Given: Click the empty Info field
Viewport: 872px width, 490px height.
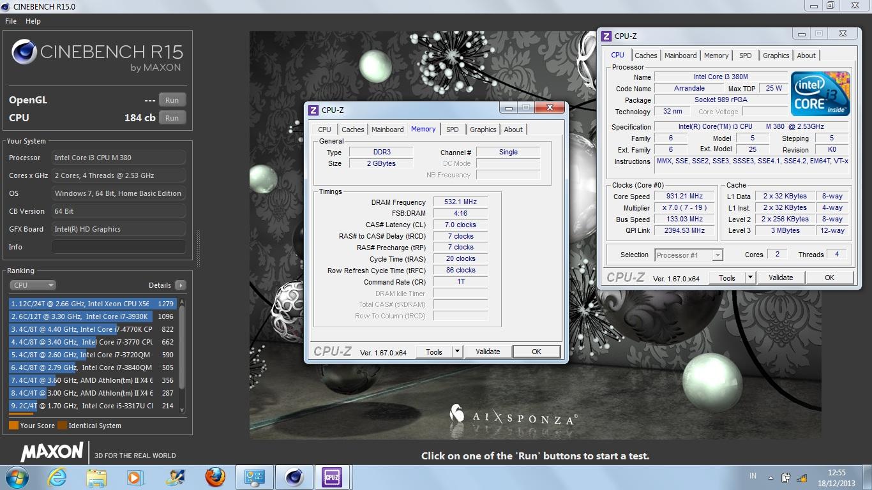Looking at the screenshot, I should tap(119, 247).
